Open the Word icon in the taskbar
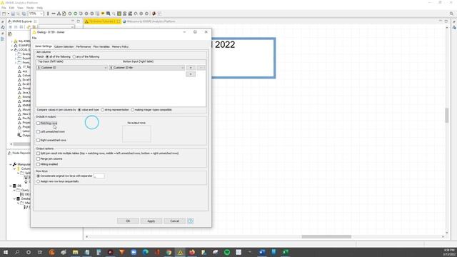The image size is (457, 257). (x=262, y=252)
